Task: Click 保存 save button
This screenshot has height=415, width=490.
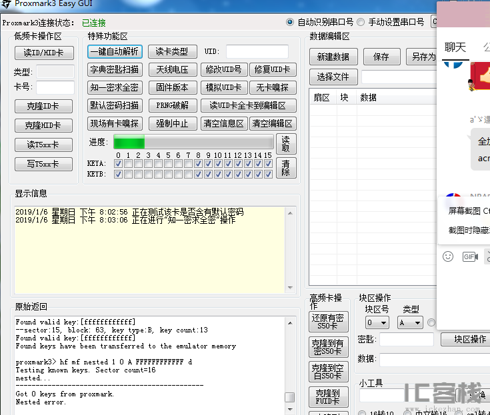Action: pos(381,57)
